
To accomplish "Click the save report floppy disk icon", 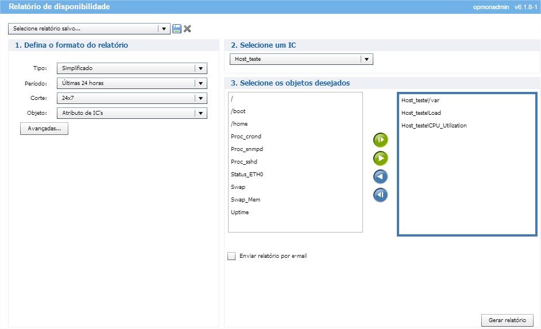I will (177, 29).
